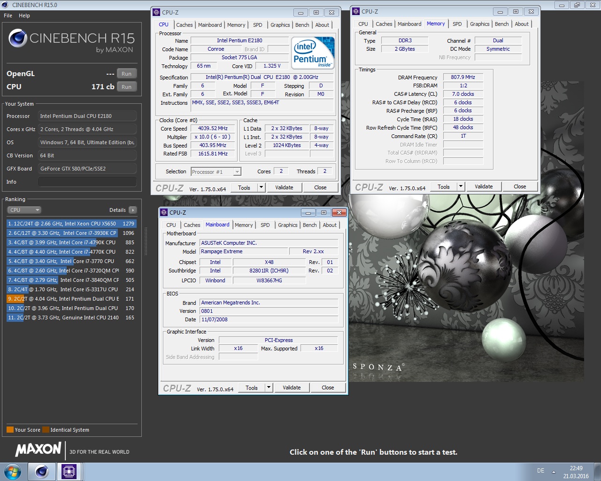Screen dimensions: 601x481
Task: Open the Windows Start orb
Action: [13, 471]
